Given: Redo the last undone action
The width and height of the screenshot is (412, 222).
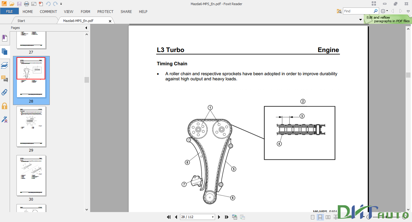Looking at the screenshot, I should point(55,4).
